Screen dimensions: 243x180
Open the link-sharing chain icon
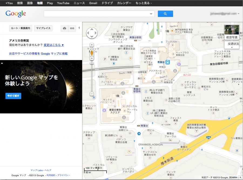[72, 28]
